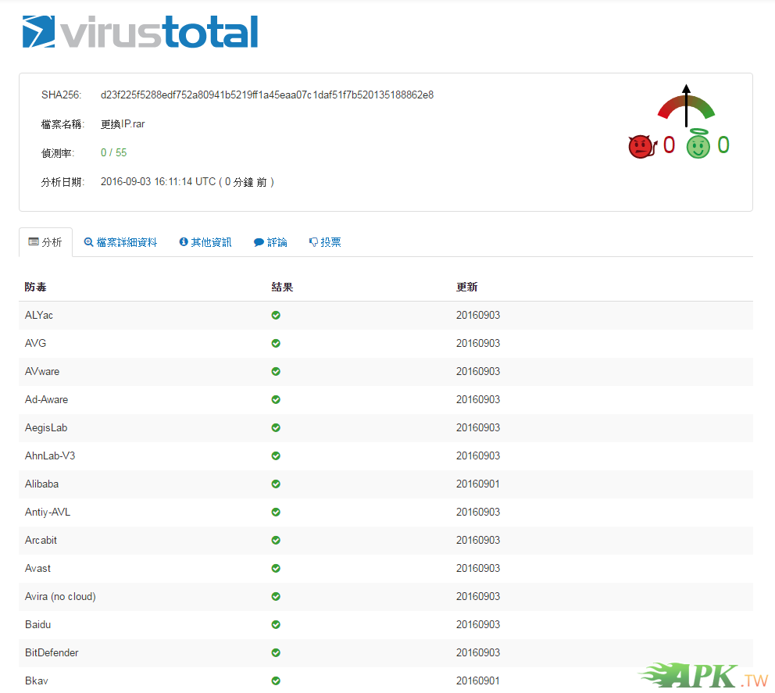This screenshot has width=775, height=693.
Task: Click the analysis date 2016-09-03 16:11:14 UTC
Action: click(158, 182)
